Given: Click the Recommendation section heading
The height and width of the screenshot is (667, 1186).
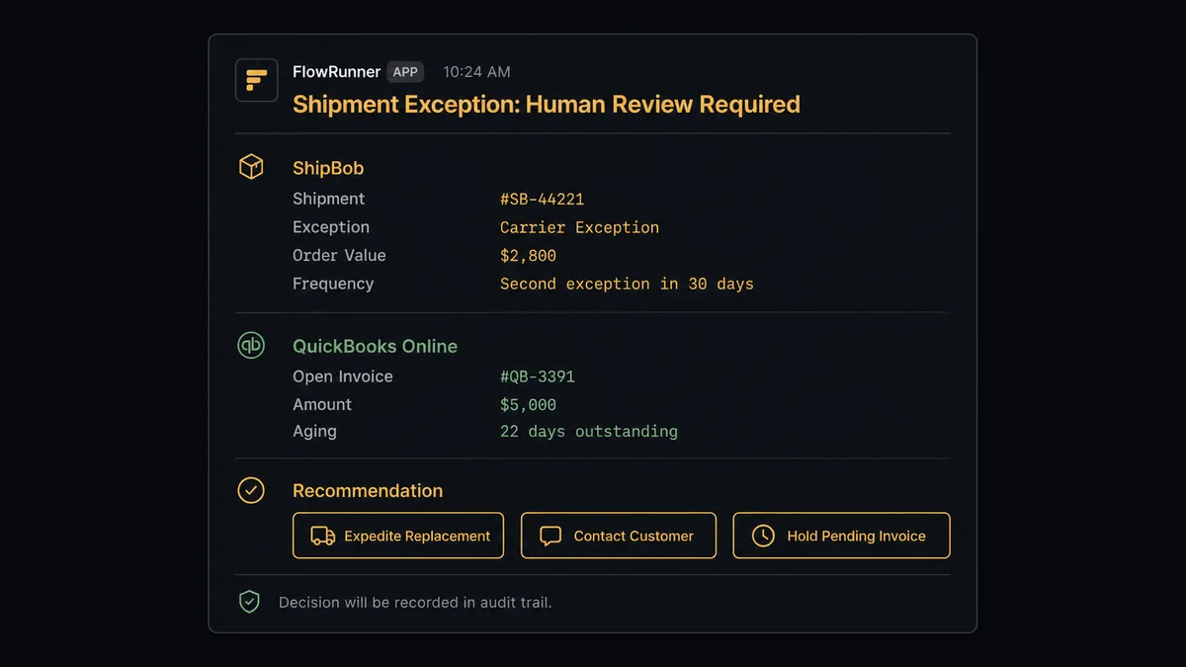Looking at the screenshot, I should pyautogui.click(x=368, y=490).
